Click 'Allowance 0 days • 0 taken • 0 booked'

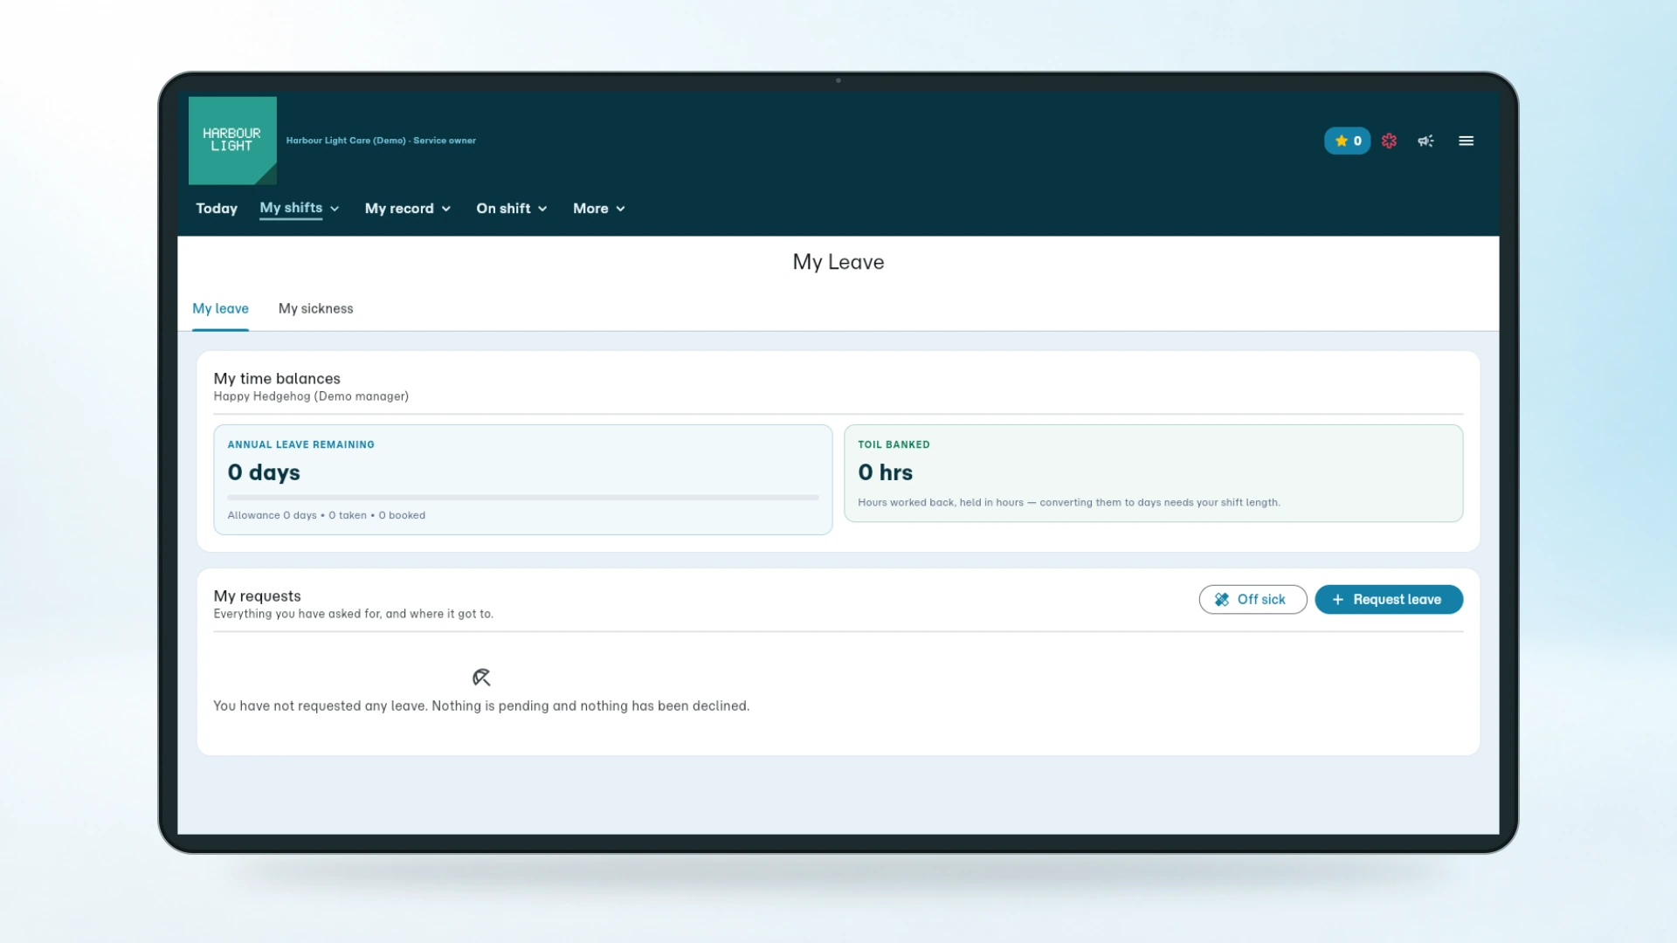[x=327, y=515]
